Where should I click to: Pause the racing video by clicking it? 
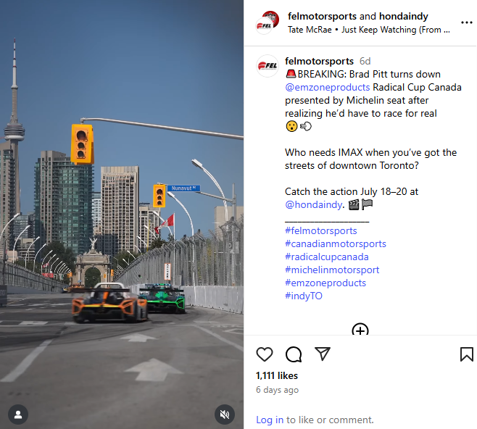[x=122, y=214]
